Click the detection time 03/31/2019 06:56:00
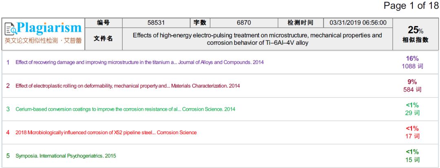The width and height of the screenshot is (440, 168). 358,23
